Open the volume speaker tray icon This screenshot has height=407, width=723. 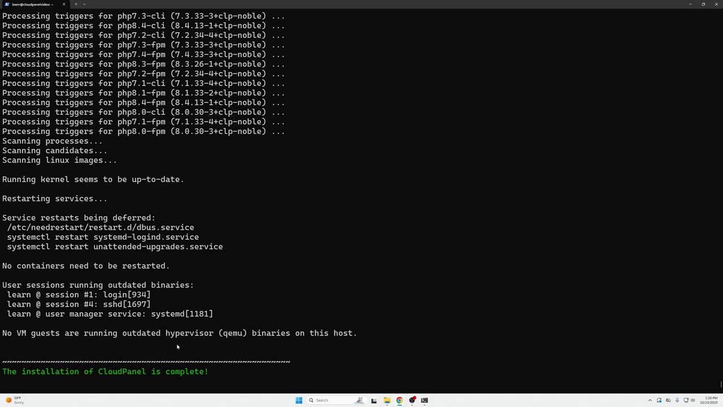tap(693, 400)
